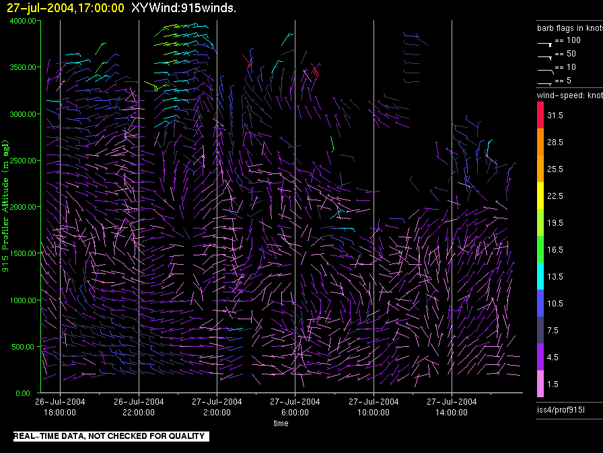Screen dimensions: 603x453
Task: Click the 28.5 knots orange color swatch
Action: coord(540,142)
